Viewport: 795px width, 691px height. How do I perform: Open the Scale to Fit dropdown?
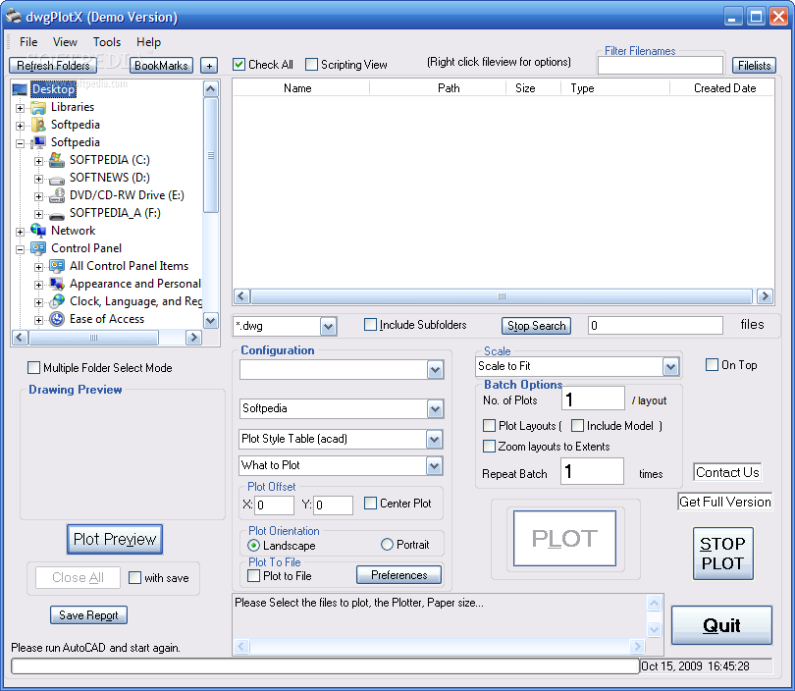point(670,366)
